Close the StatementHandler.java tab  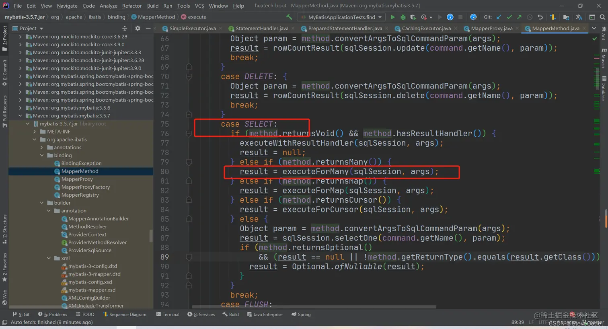pyautogui.click(x=293, y=28)
